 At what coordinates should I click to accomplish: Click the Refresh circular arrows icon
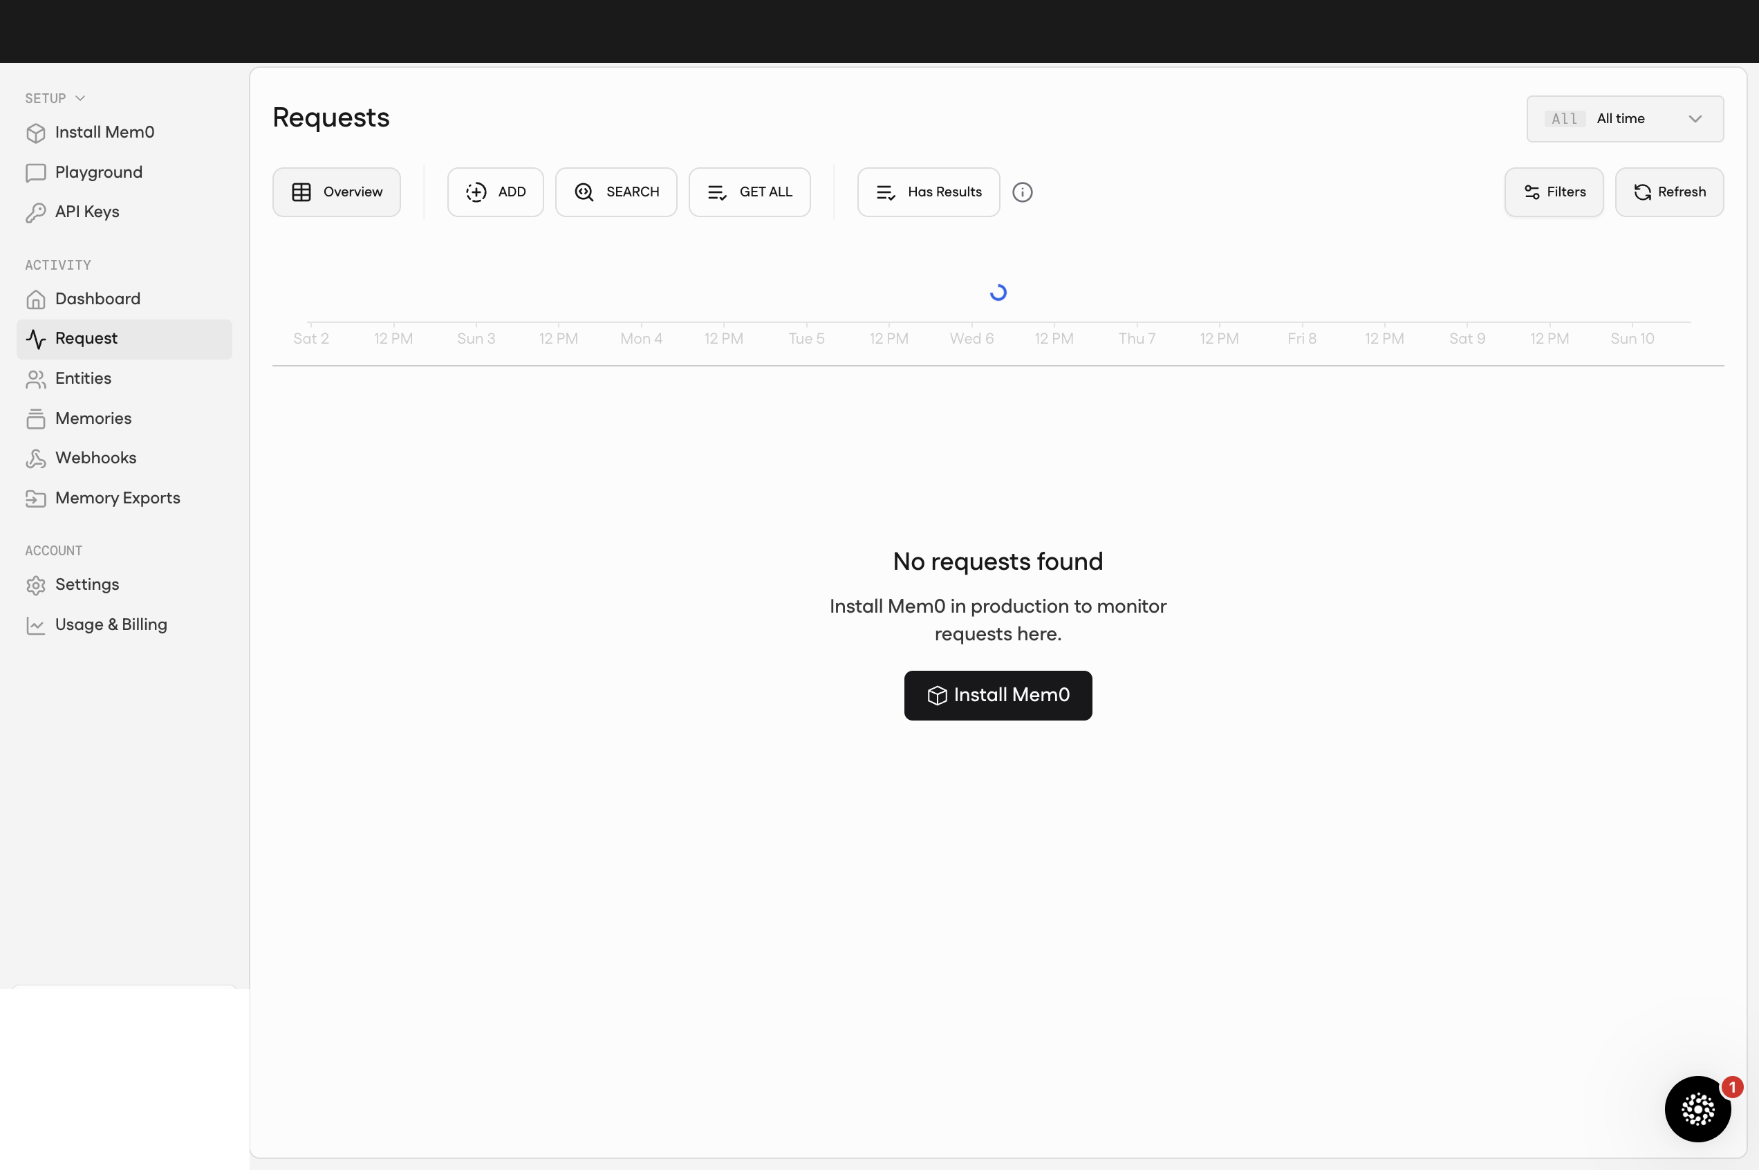coord(1642,192)
